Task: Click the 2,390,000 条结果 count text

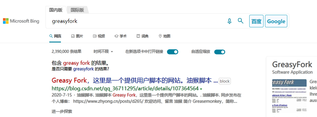Action: 67,52
